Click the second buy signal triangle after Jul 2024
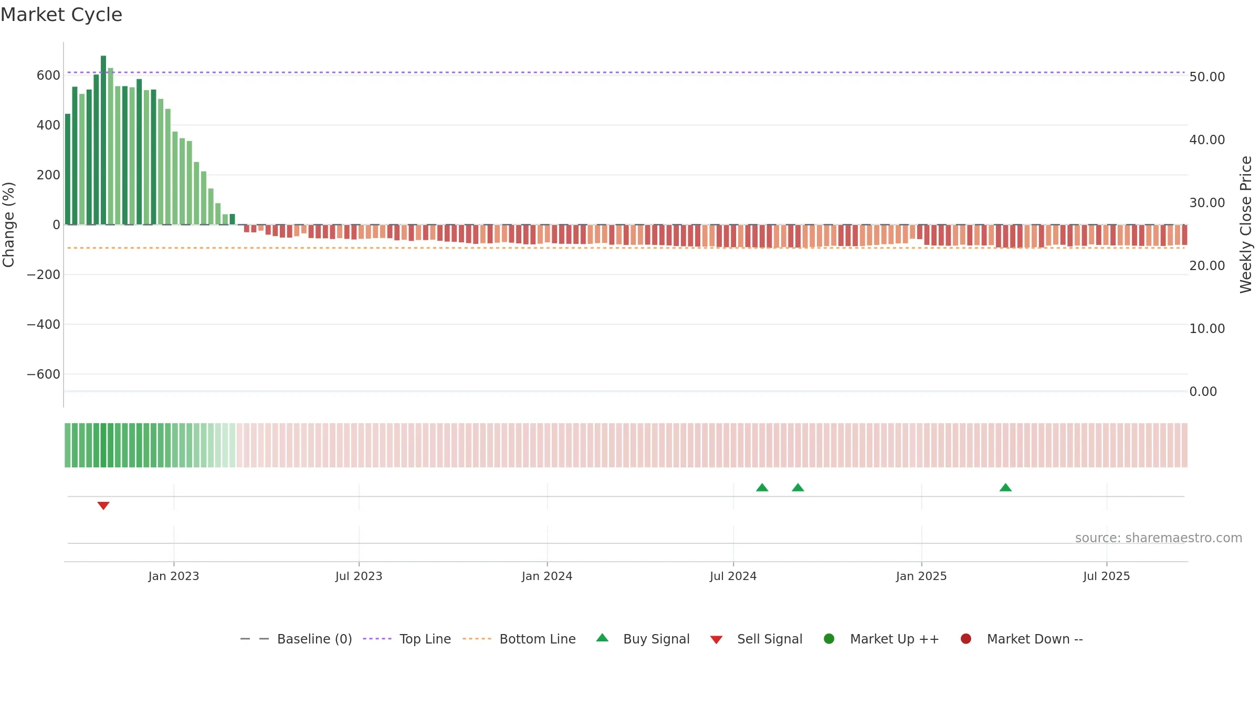This screenshot has width=1260, height=708. pos(798,487)
